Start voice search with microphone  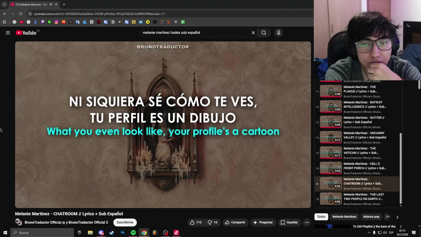click(279, 33)
